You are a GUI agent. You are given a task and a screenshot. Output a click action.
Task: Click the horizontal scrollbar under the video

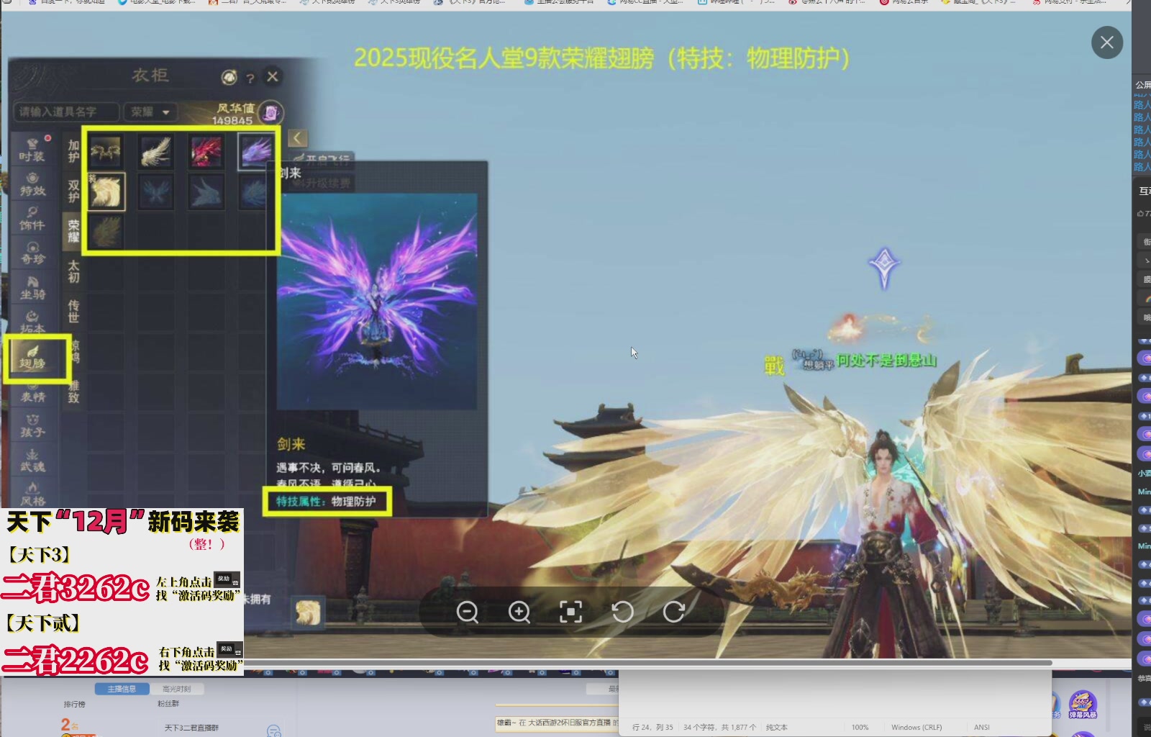647,663
